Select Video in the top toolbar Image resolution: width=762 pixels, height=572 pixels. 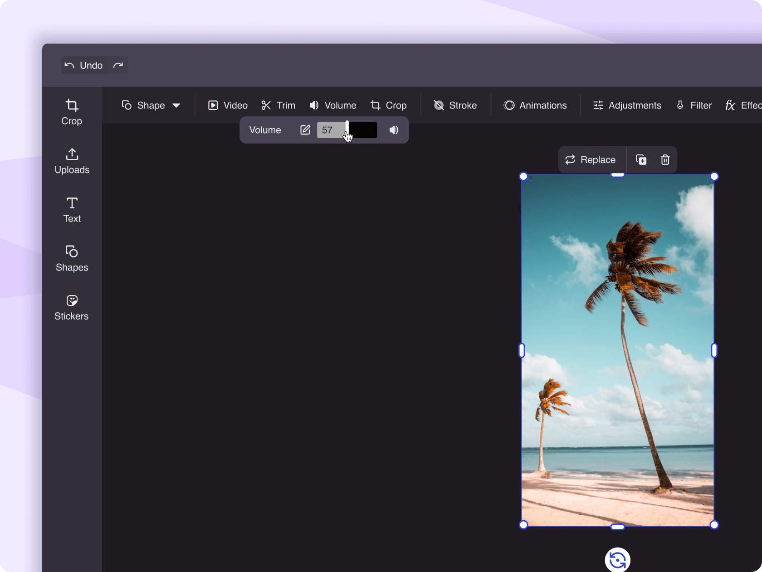227,105
